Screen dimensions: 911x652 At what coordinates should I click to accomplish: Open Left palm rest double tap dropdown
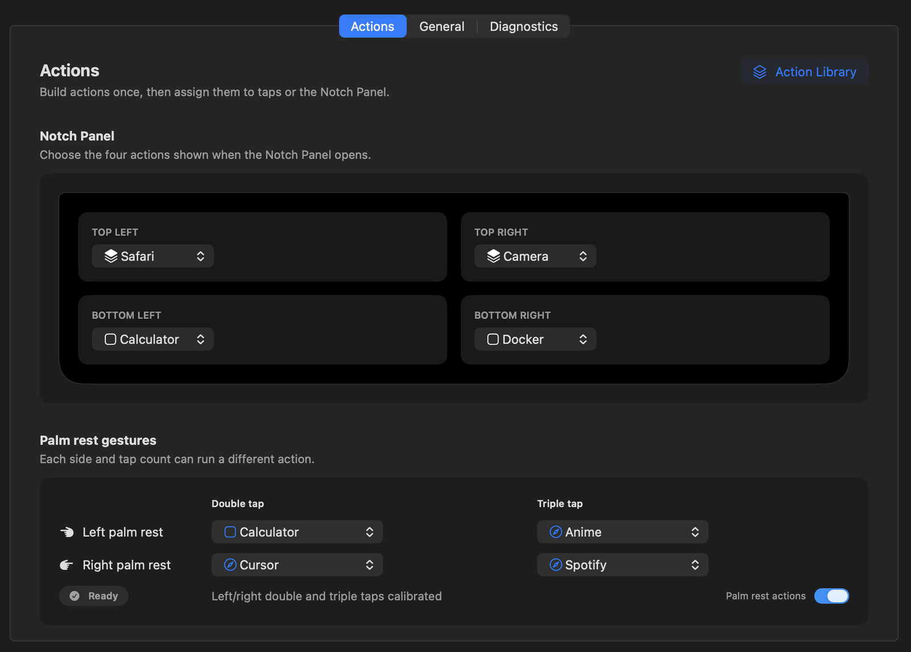tap(297, 532)
